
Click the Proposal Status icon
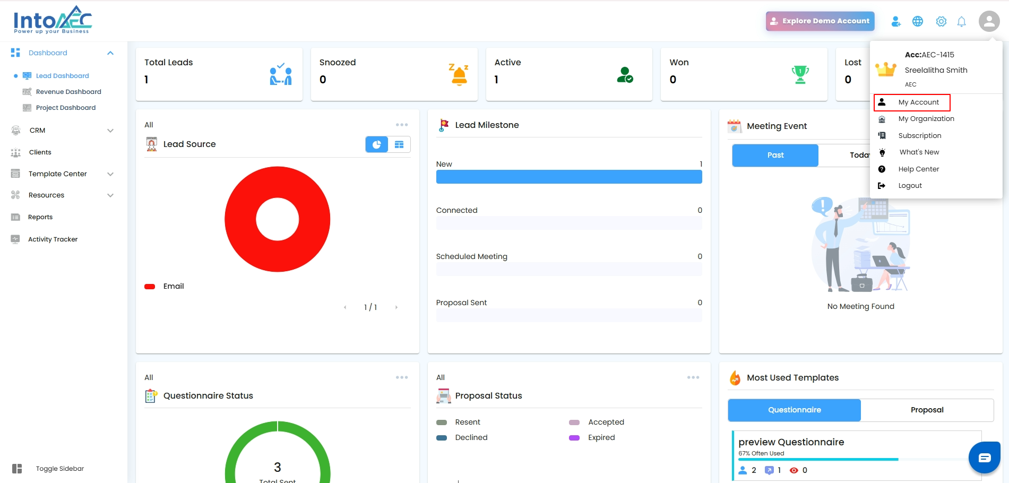pos(443,396)
